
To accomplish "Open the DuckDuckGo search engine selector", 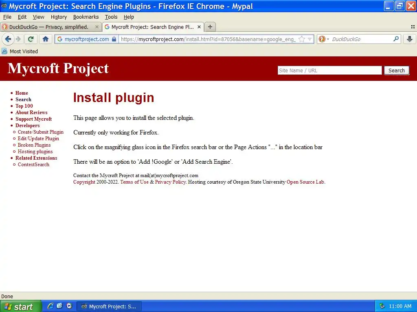I will (324, 39).
